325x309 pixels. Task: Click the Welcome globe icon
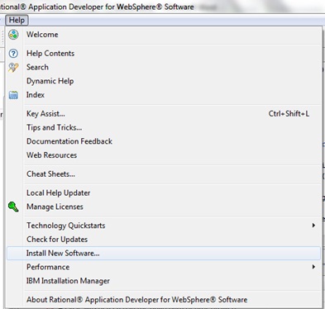click(x=13, y=35)
